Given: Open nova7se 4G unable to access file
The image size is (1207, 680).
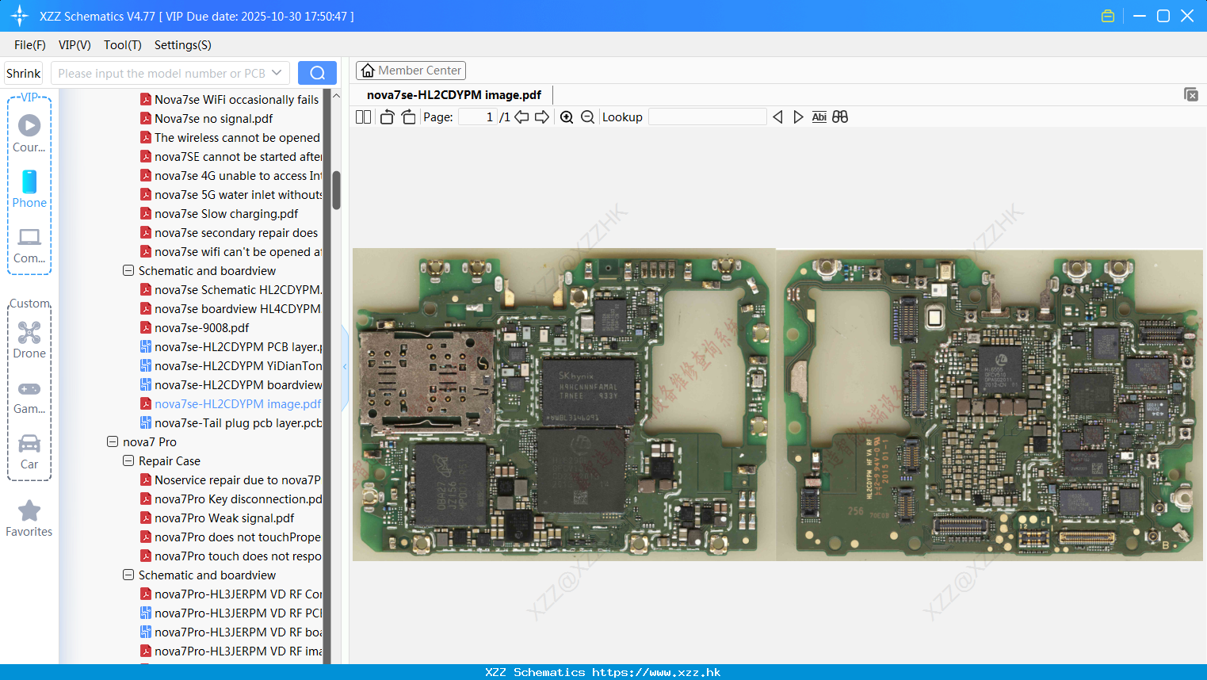Looking at the screenshot, I should click(x=237, y=175).
